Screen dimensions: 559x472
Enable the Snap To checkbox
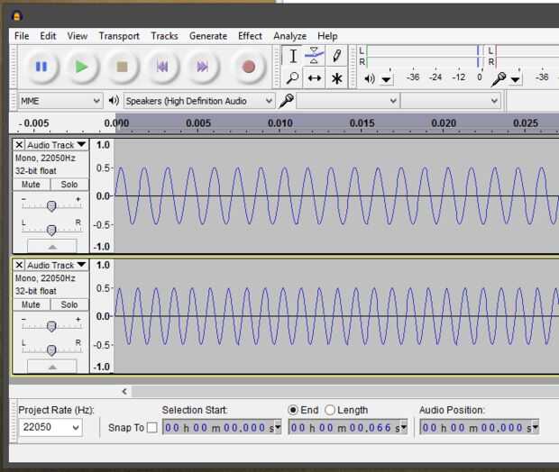[x=151, y=427]
